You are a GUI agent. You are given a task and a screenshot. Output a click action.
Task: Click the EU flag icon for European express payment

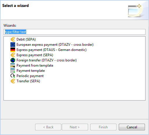tap(13, 45)
